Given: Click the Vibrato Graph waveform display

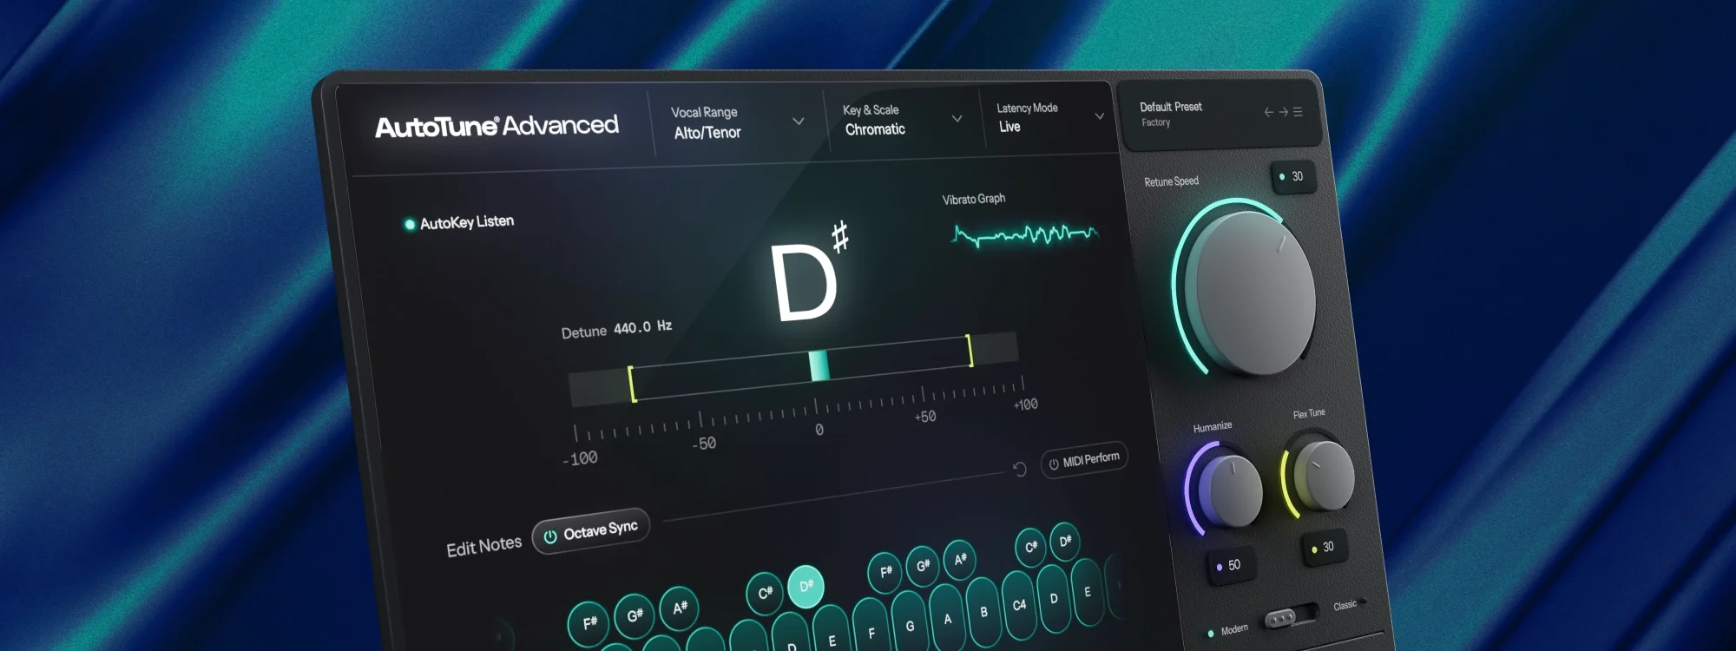Looking at the screenshot, I should pyautogui.click(x=1025, y=234).
